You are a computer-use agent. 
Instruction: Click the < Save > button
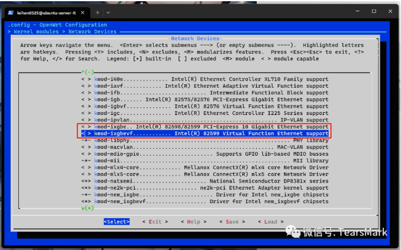pos(232,222)
